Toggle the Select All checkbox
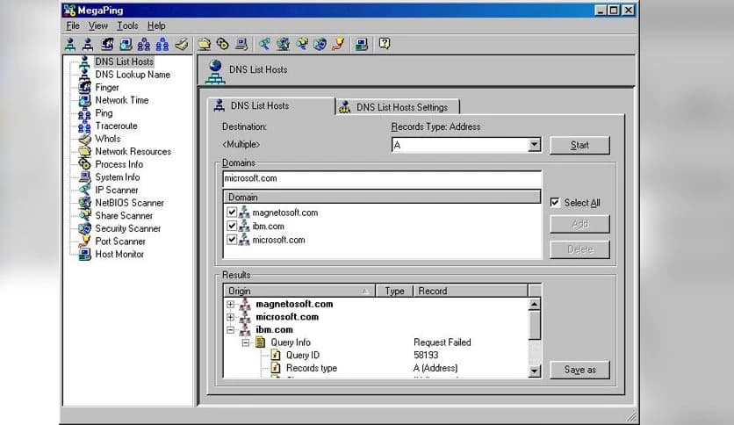Image resolution: width=734 pixels, height=425 pixels. click(x=554, y=203)
